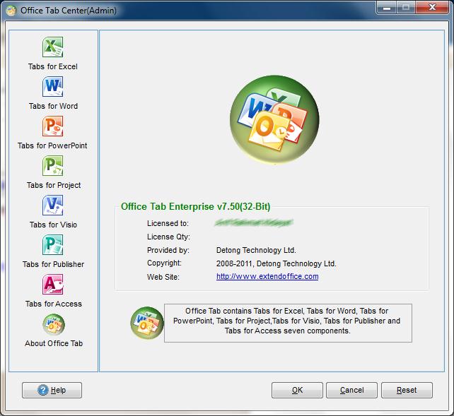The width and height of the screenshot is (454, 416).
Task: Click the 'Web Site:' label
Action: coord(163,277)
